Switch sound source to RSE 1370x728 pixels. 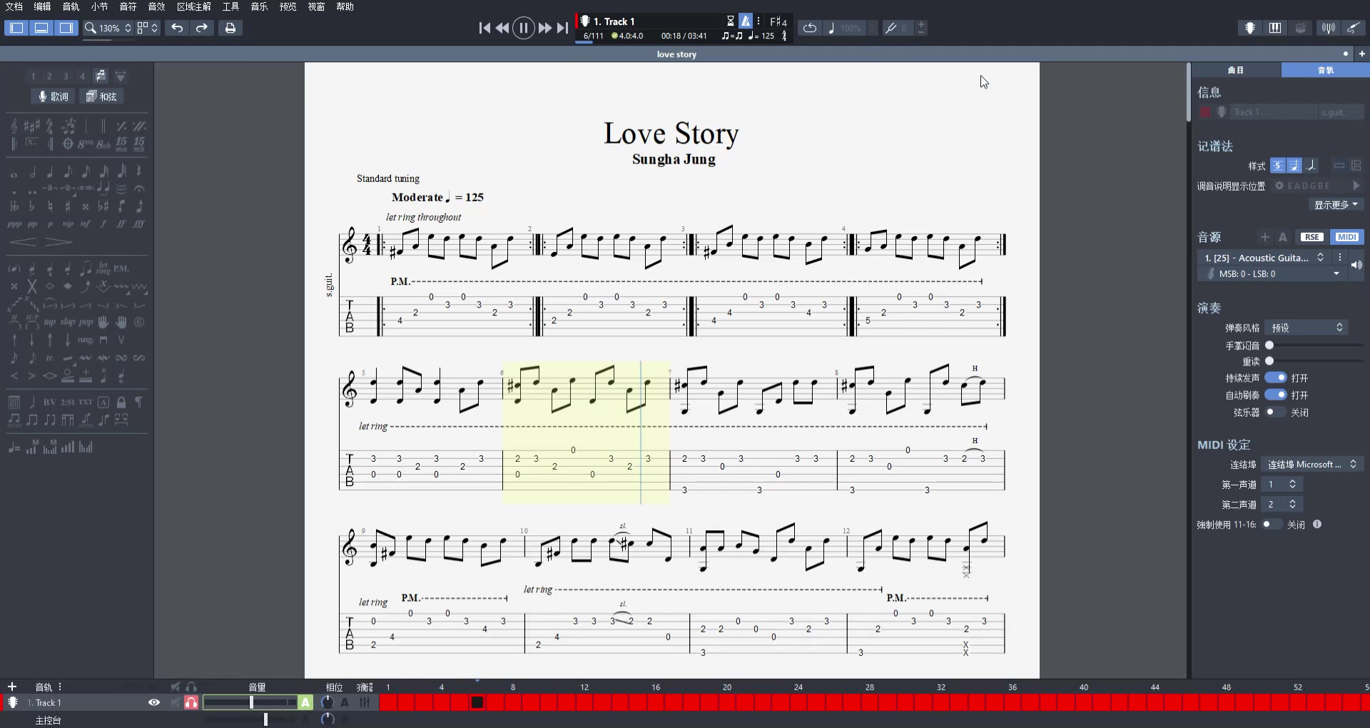coord(1311,237)
